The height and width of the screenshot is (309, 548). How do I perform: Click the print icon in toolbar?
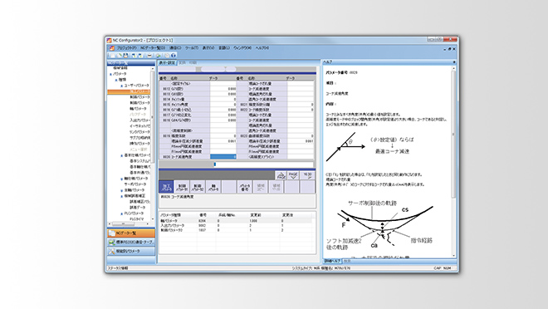tap(149, 55)
